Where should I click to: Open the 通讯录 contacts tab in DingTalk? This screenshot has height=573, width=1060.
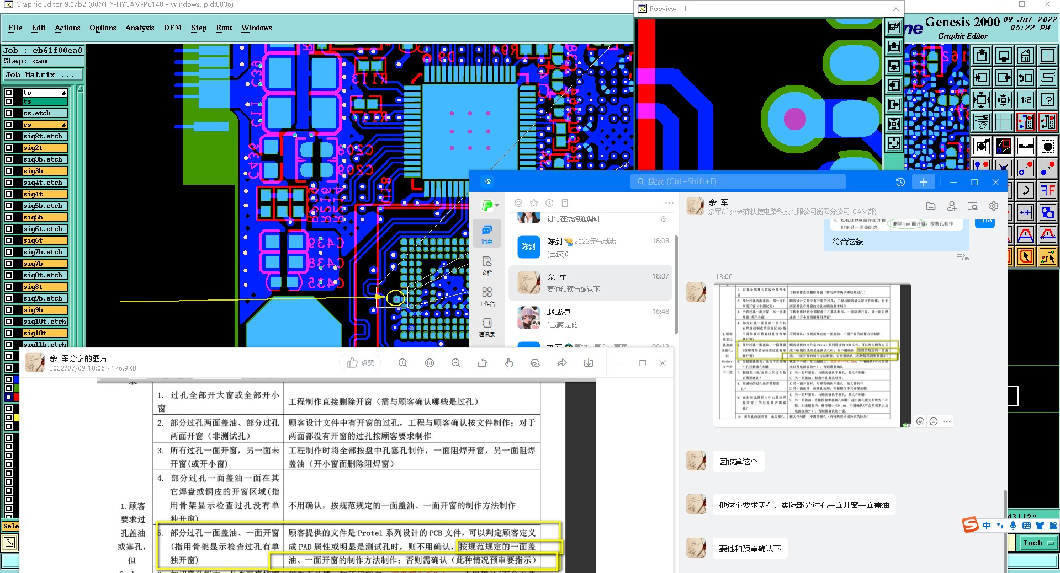[x=487, y=327]
